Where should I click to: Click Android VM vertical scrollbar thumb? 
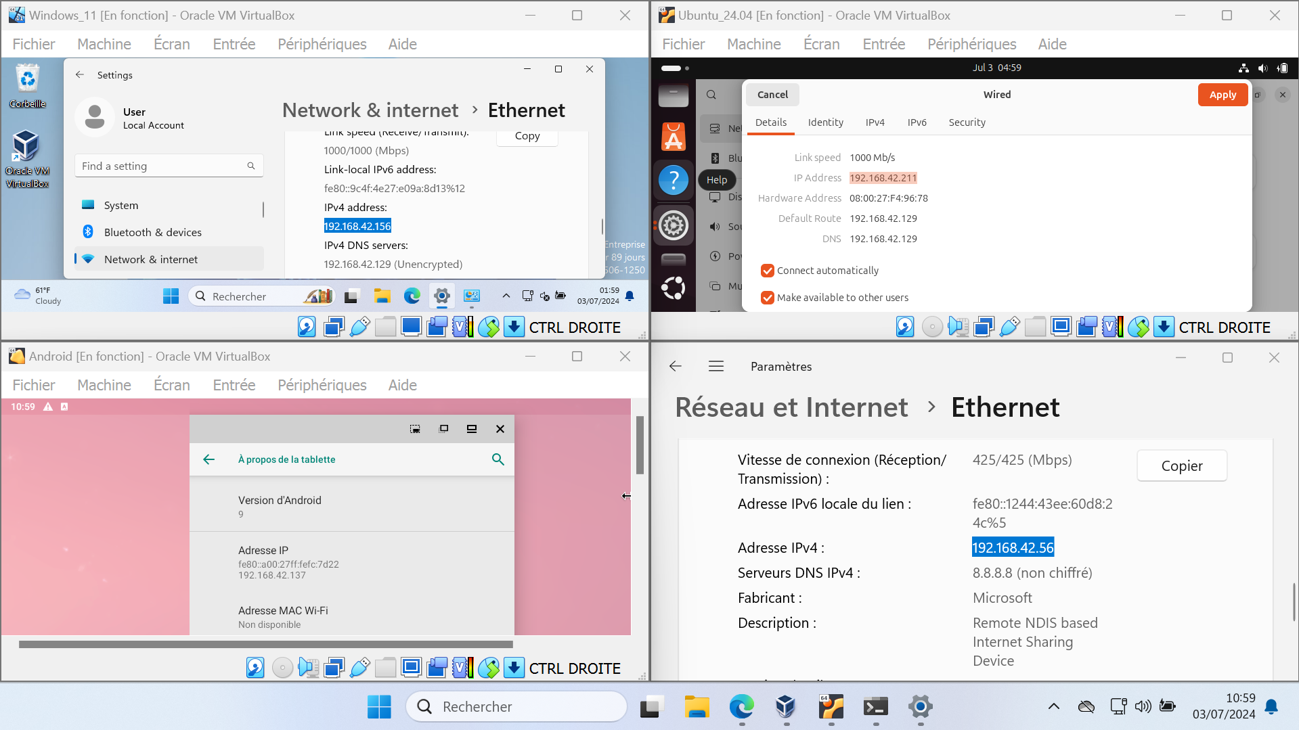point(640,444)
